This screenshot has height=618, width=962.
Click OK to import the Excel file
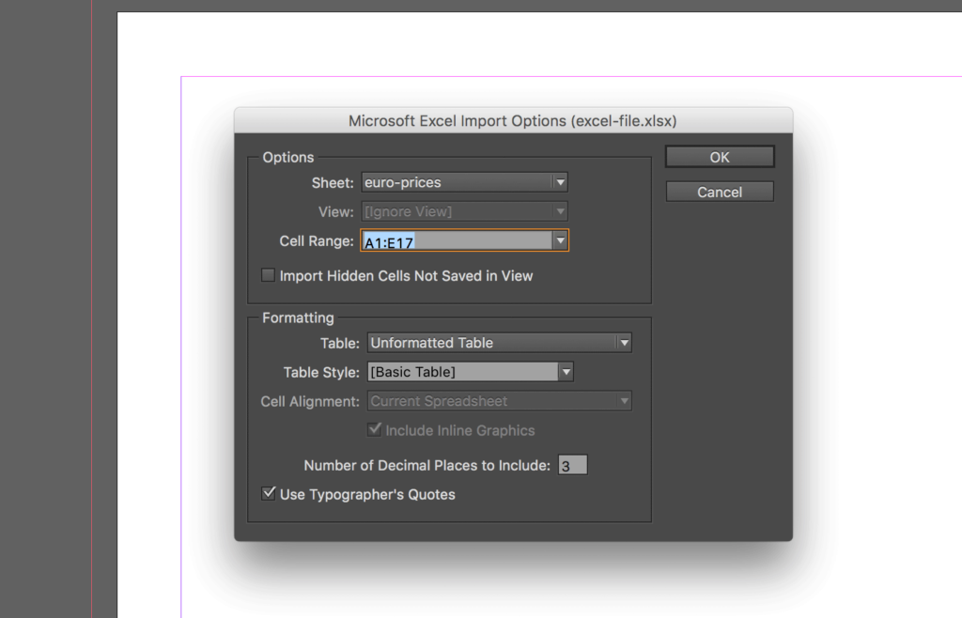pyautogui.click(x=719, y=156)
